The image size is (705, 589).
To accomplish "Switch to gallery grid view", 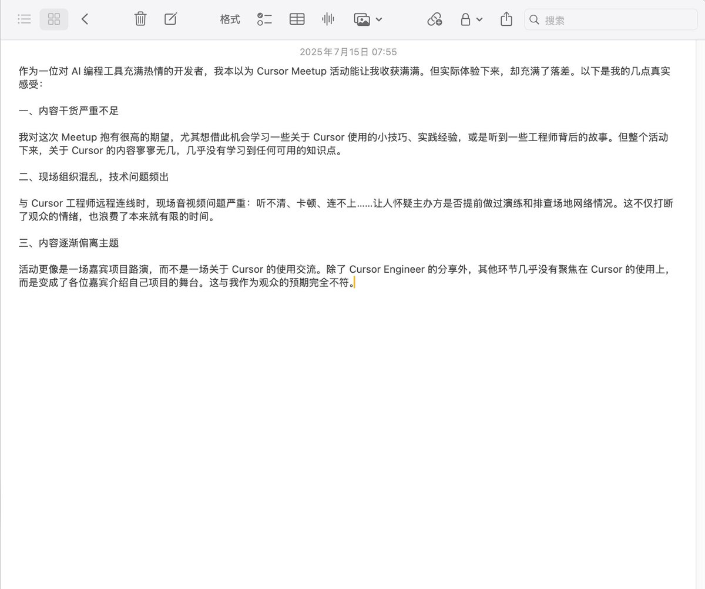I will (x=54, y=19).
